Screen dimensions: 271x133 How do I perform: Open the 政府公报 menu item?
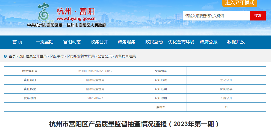209,42
